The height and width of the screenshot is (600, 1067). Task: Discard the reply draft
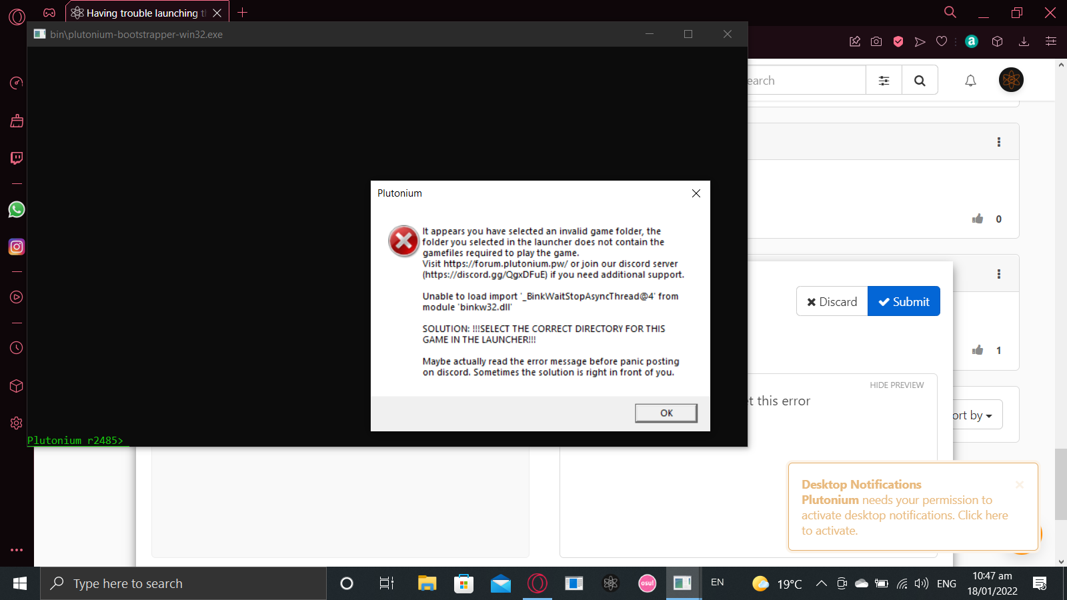[x=832, y=301]
